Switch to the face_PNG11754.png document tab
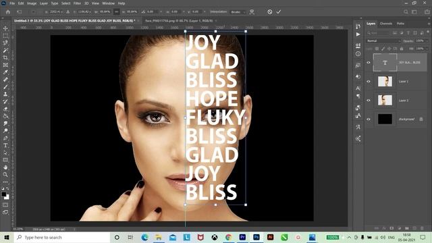 coord(179,21)
